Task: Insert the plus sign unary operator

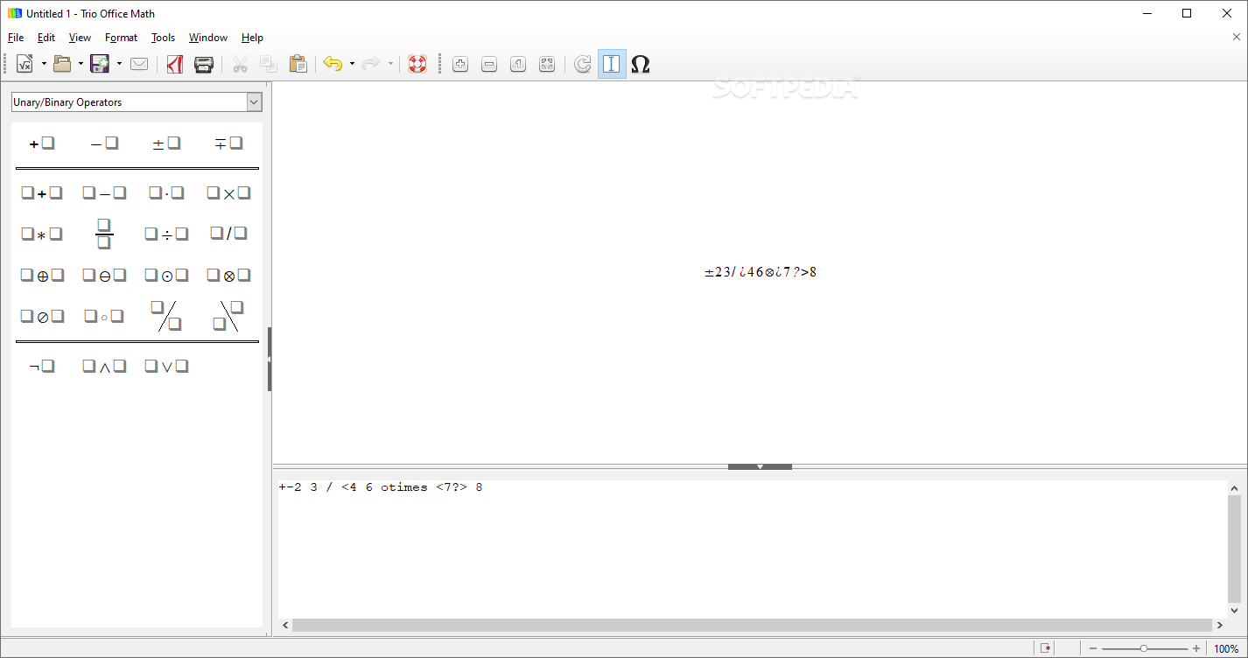Action: (42, 143)
